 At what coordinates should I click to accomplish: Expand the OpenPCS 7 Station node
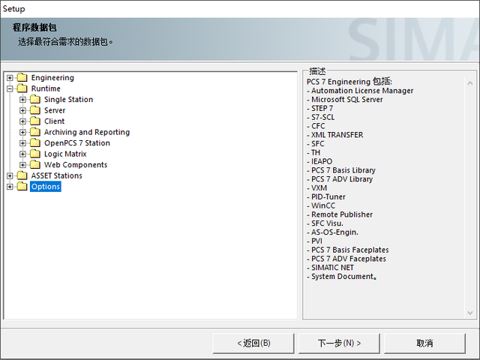coord(22,143)
